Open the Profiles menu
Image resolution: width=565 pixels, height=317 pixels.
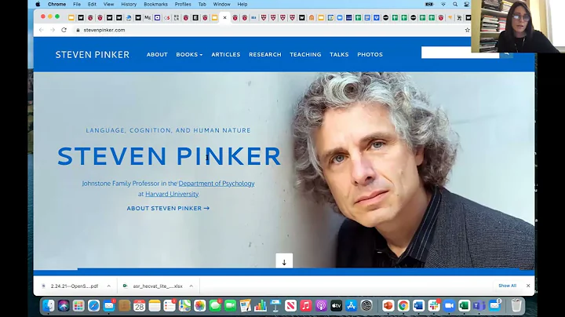183,5
